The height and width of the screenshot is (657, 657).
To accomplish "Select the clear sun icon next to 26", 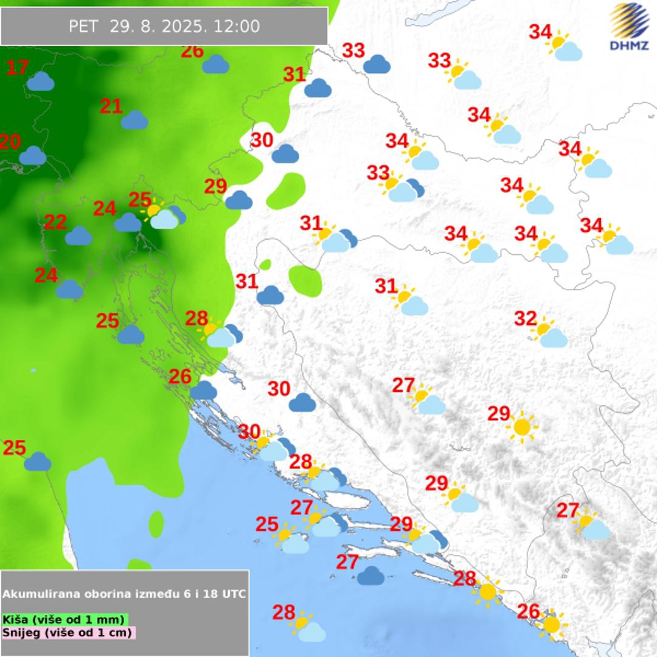I will [x=551, y=624].
